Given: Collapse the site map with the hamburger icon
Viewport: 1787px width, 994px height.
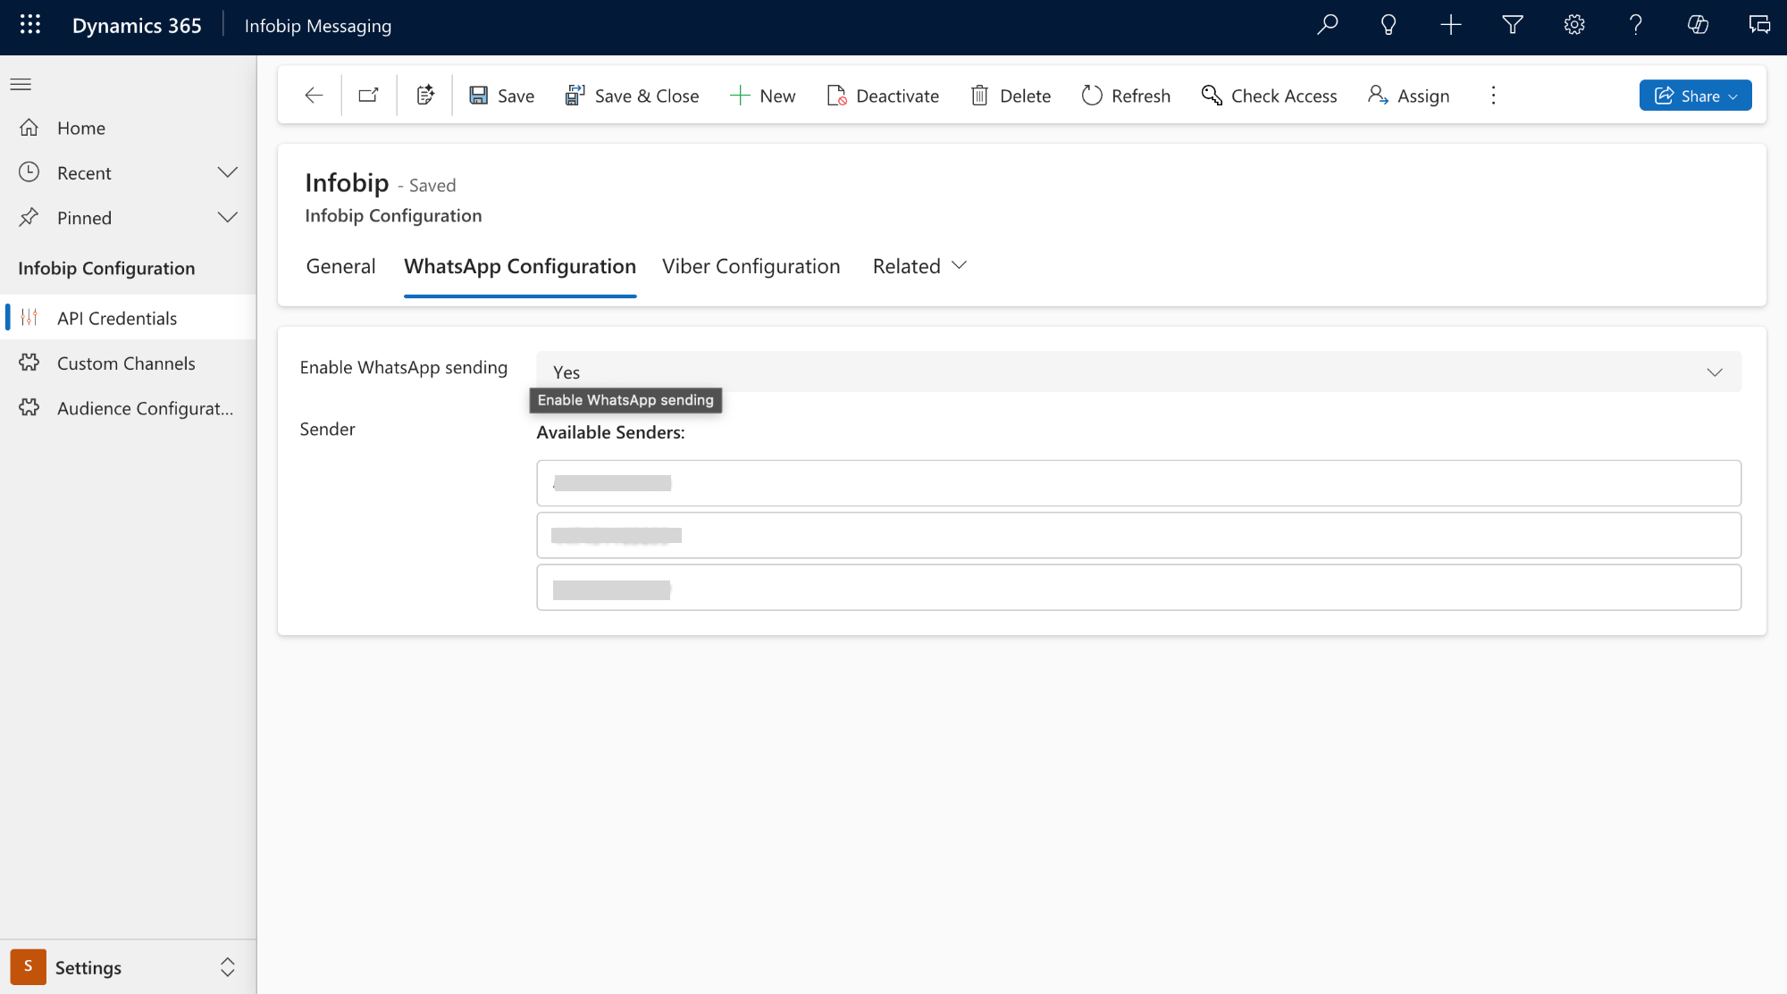Looking at the screenshot, I should (x=21, y=85).
